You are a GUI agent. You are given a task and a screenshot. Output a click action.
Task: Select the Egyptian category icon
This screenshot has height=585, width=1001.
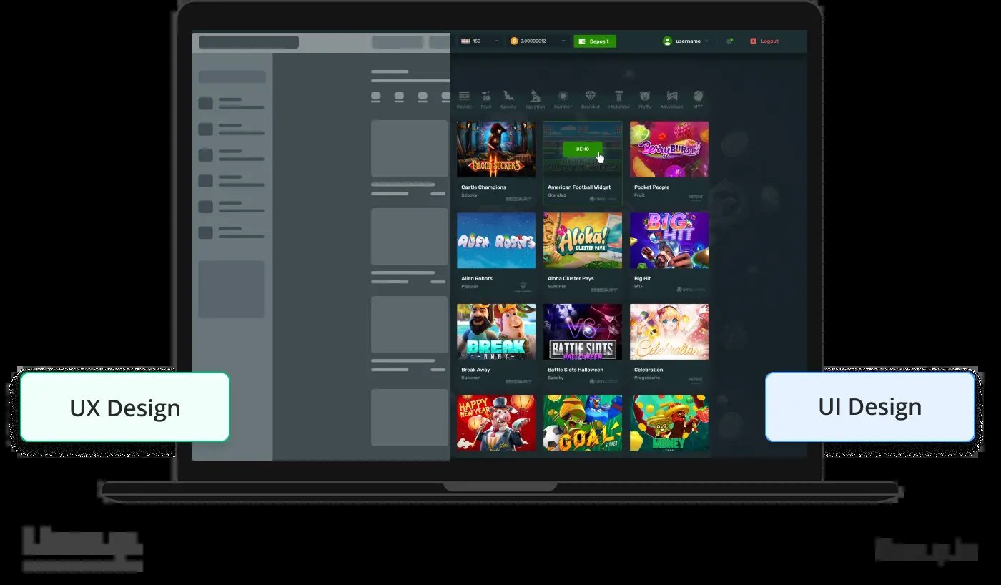tap(535, 96)
